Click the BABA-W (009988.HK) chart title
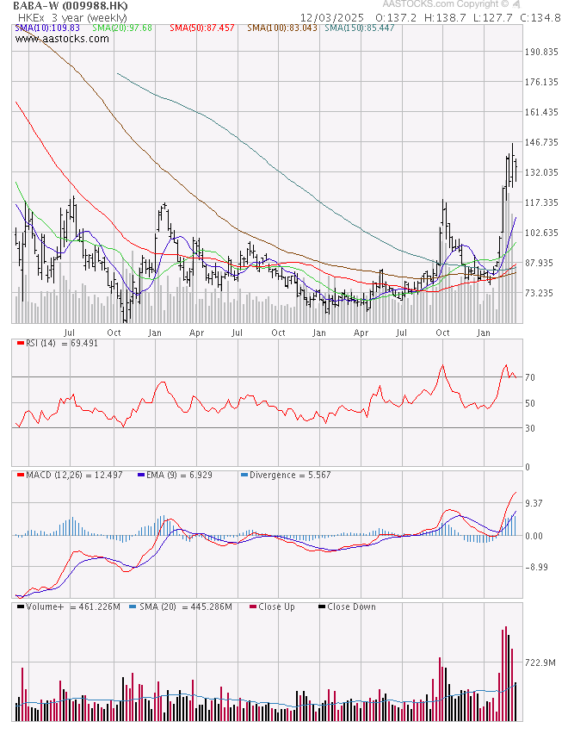 coord(71,5)
